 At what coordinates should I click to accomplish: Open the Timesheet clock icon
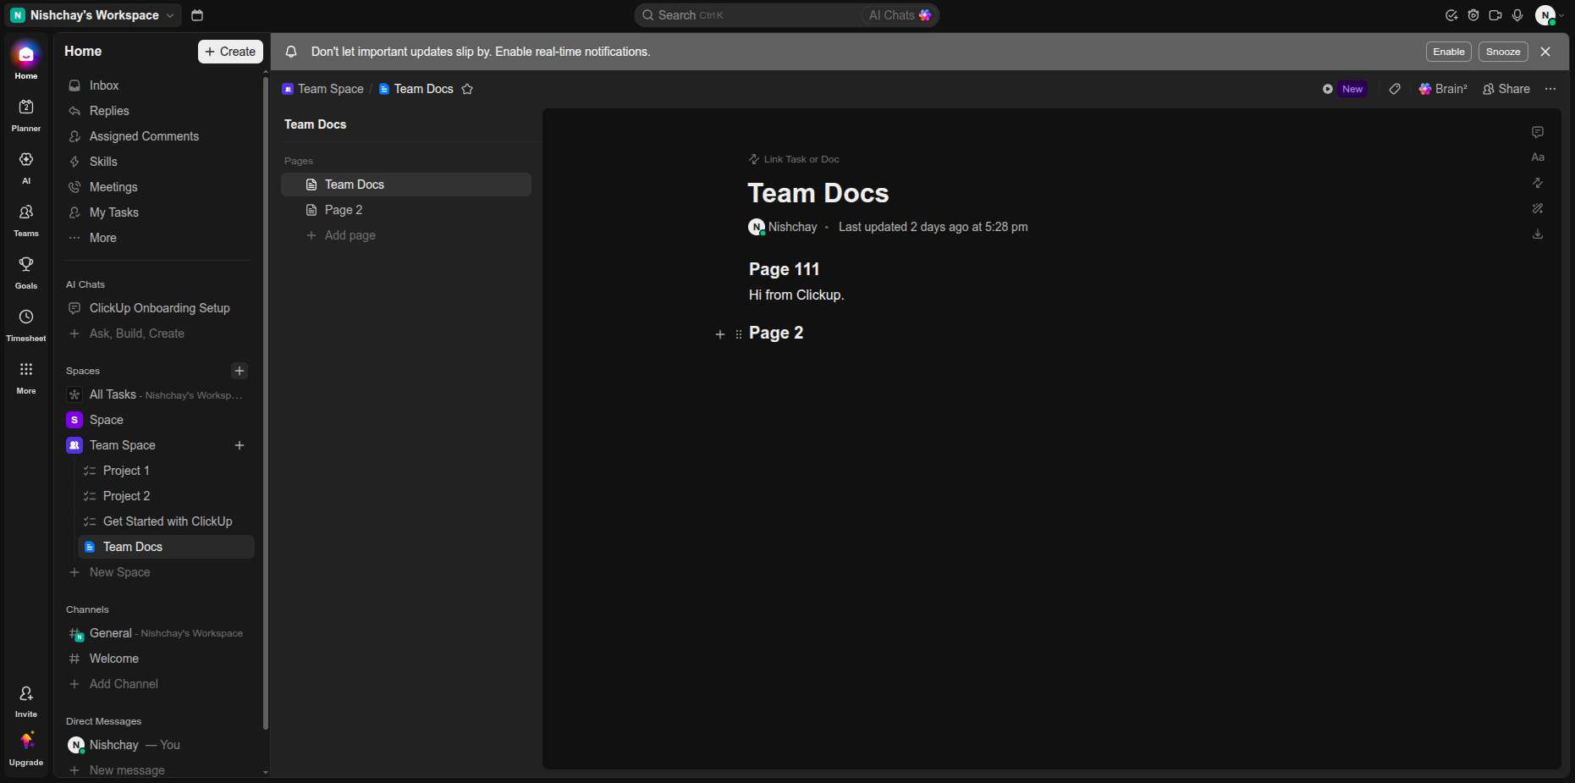click(x=26, y=317)
